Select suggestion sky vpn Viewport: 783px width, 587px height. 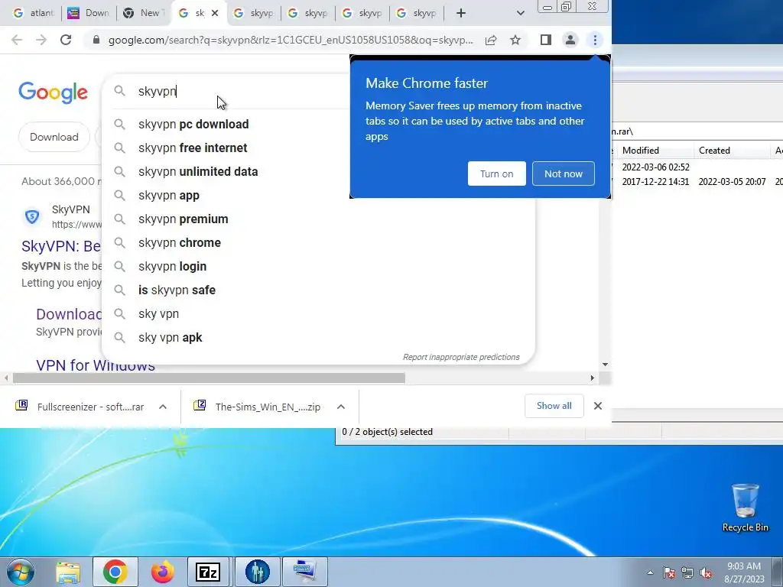[x=158, y=314]
